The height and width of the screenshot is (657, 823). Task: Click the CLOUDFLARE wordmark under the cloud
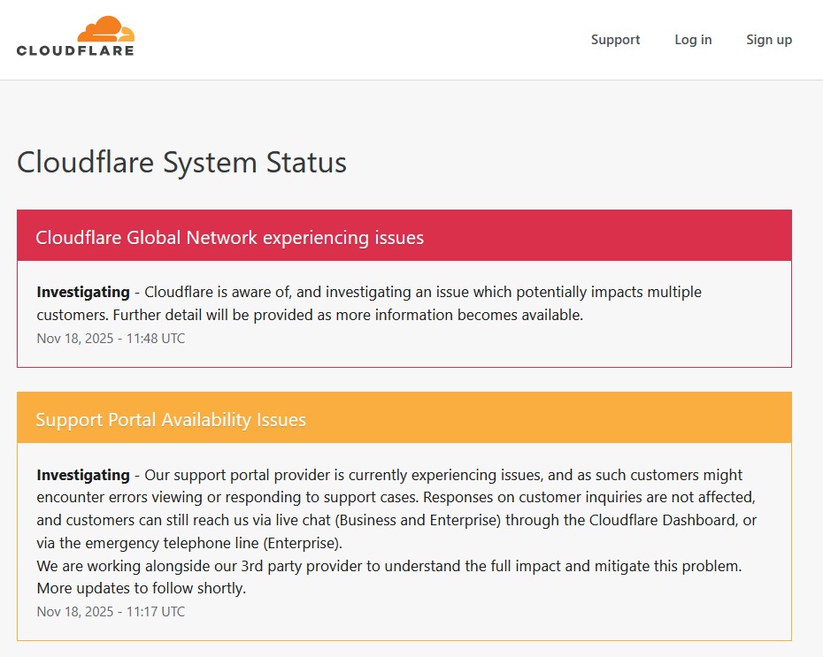pos(75,50)
